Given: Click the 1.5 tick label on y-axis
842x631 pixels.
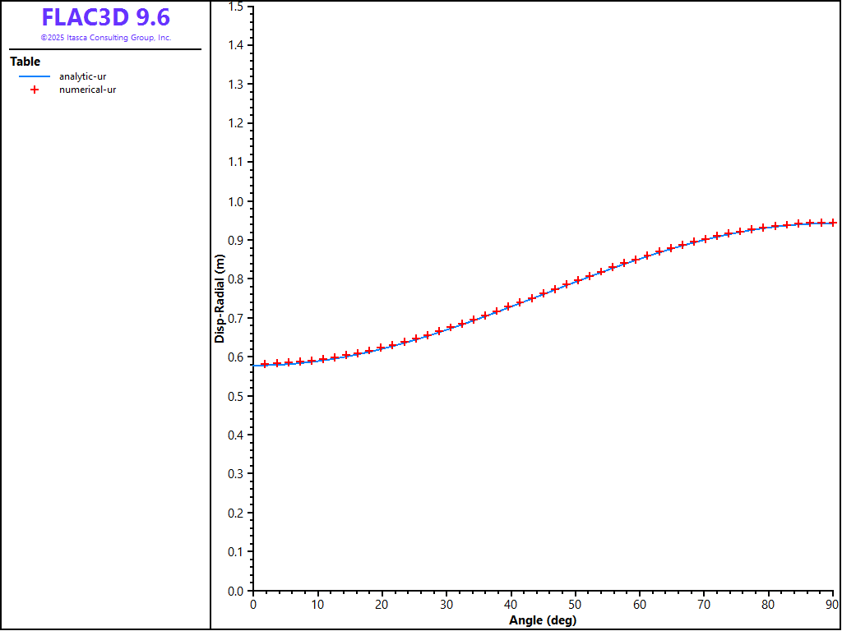Looking at the screenshot, I should (x=235, y=7).
